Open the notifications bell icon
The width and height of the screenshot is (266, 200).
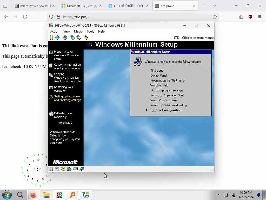click(x=259, y=195)
